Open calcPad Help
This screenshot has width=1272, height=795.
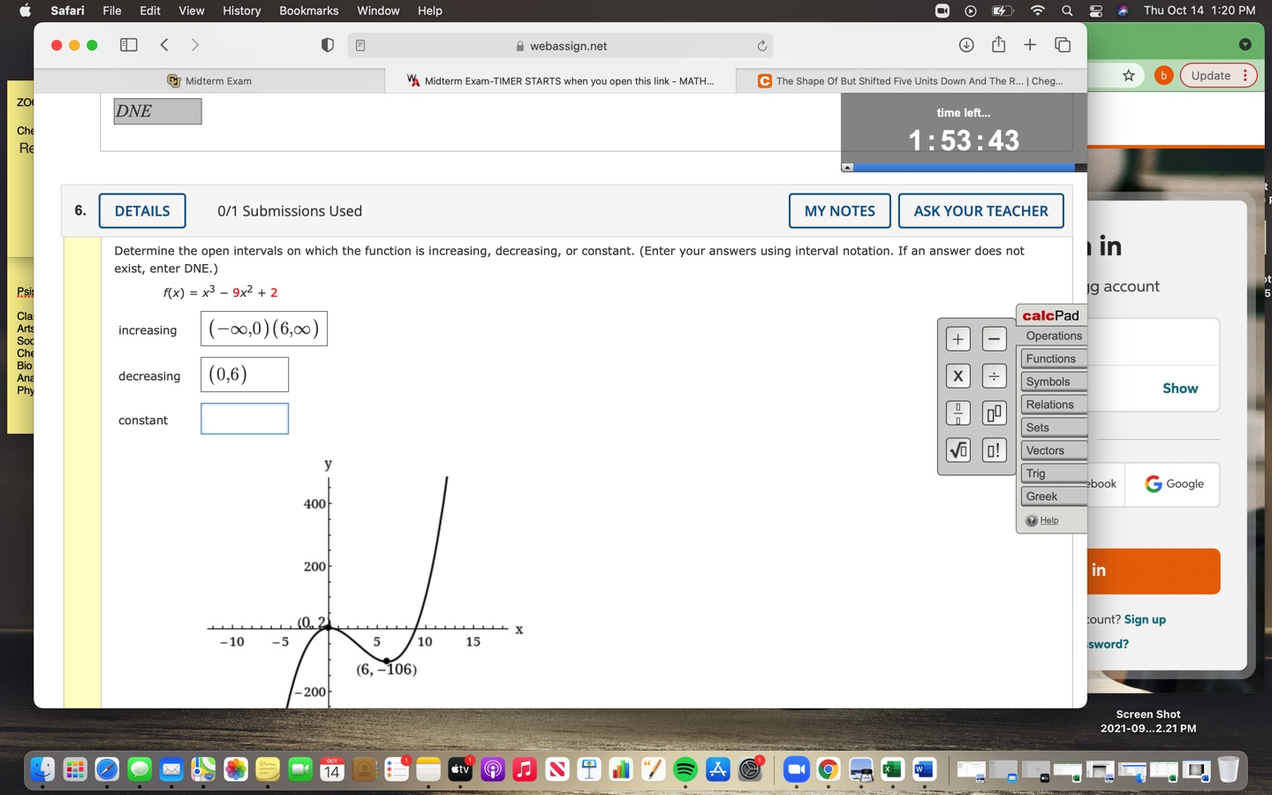[x=1049, y=520]
